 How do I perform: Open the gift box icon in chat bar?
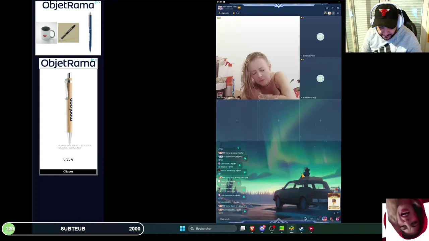(x=338, y=219)
